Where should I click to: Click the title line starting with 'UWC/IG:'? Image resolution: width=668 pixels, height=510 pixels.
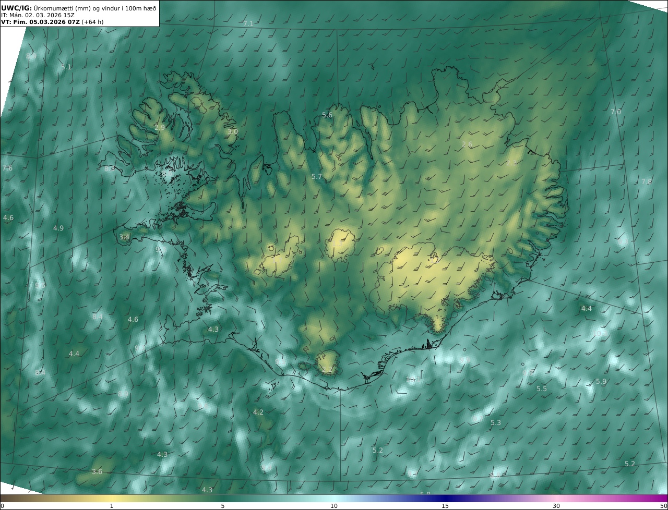79,8
